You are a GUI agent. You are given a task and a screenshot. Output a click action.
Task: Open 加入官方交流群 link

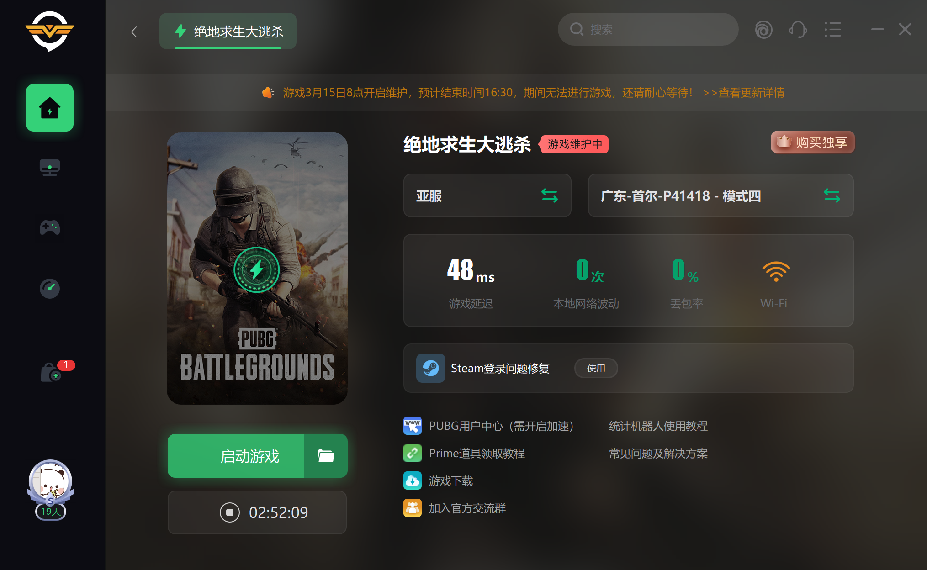click(x=467, y=508)
